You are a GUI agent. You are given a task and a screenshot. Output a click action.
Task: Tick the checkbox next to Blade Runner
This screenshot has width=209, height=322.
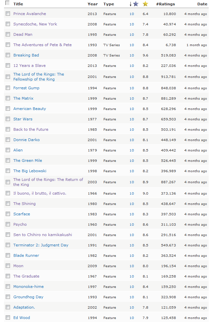click(x=8, y=255)
